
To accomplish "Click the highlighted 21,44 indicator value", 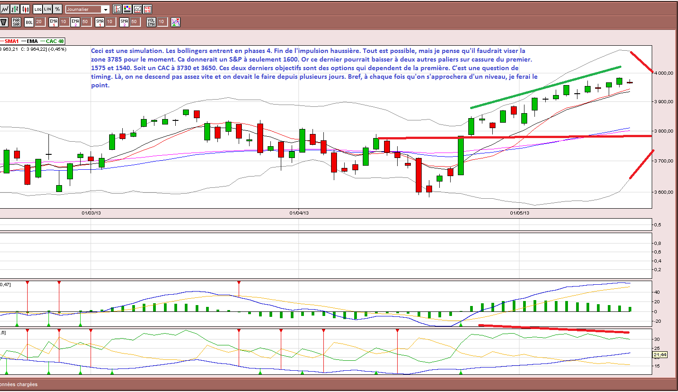I will (660, 355).
